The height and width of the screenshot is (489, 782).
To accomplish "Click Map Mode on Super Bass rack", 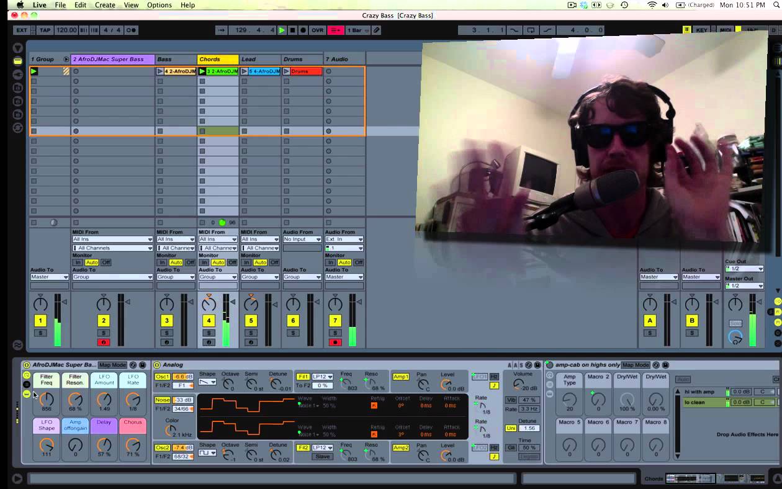I will point(112,365).
